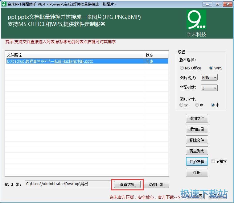Click the 清空列表 button
Screen dimensions: 234x203
pos(197,151)
